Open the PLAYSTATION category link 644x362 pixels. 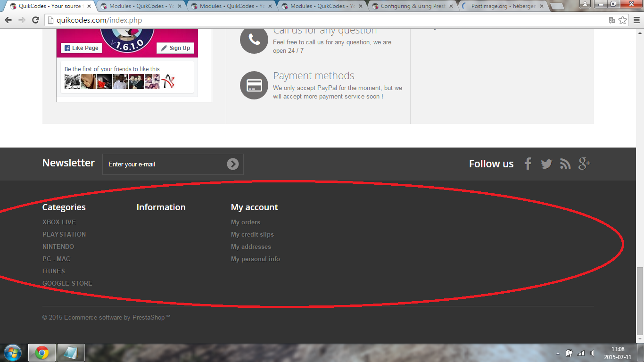(64, 234)
